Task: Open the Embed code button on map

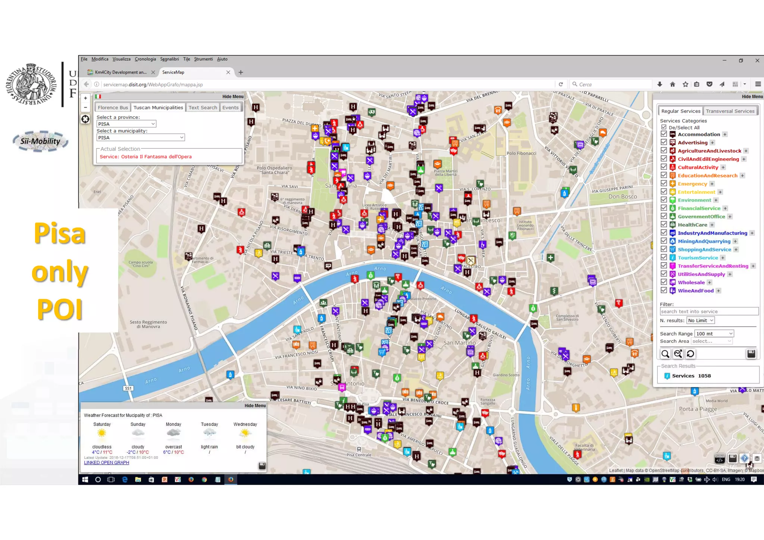Action: 720,458
